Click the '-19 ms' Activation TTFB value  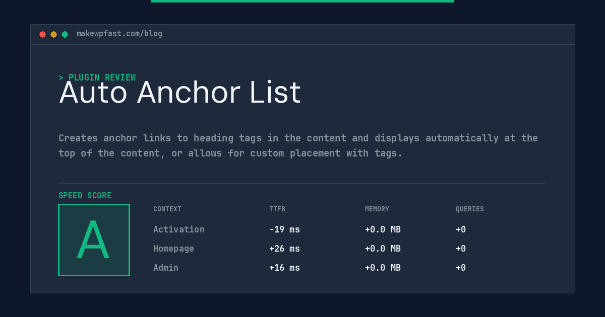point(284,229)
